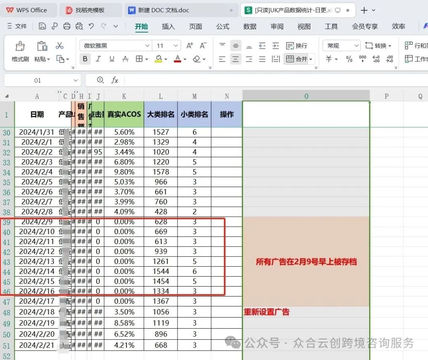Viewport: 428px width, 360px height.
Task: Open Print Preview icon
Action: [79, 26]
